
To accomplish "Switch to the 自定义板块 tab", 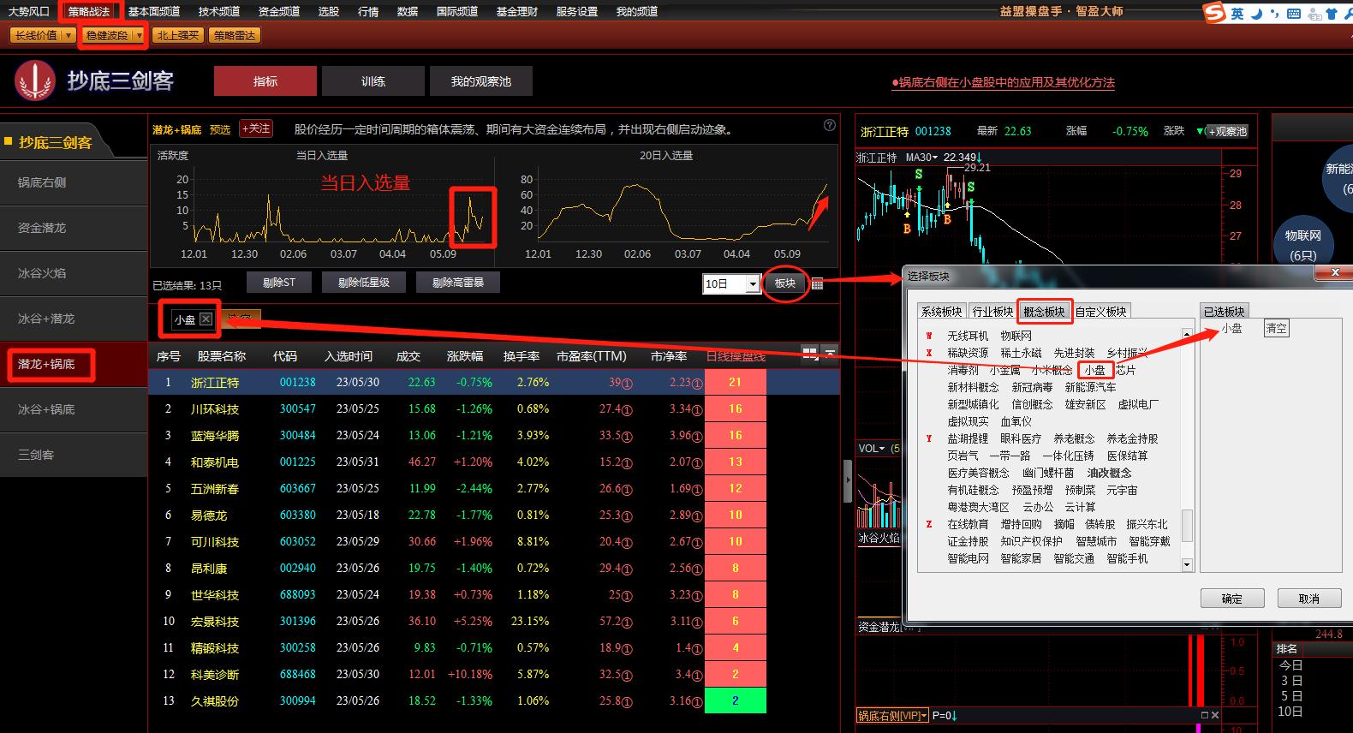I will coord(1101,312).
